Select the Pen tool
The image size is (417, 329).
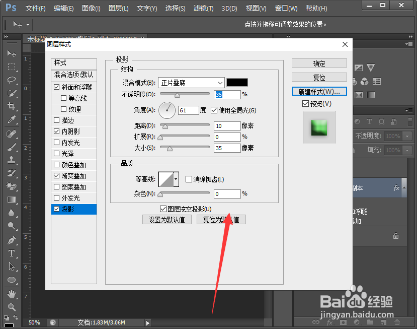[12, 240]
